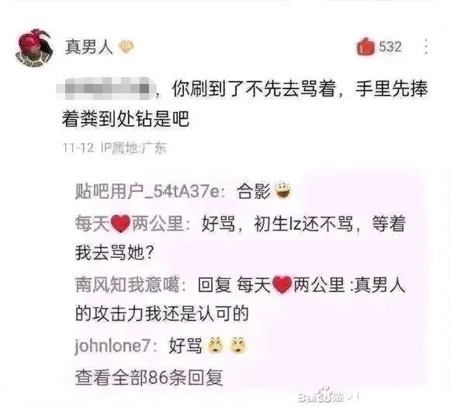This screenshot has height=407, width=450.
Task: Open the three-dot more options menu
Action: pyautogui.click(x=426, y=47)
